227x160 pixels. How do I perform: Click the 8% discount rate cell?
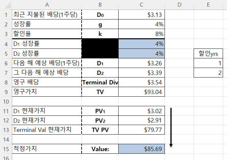click(x=141, y=34)
